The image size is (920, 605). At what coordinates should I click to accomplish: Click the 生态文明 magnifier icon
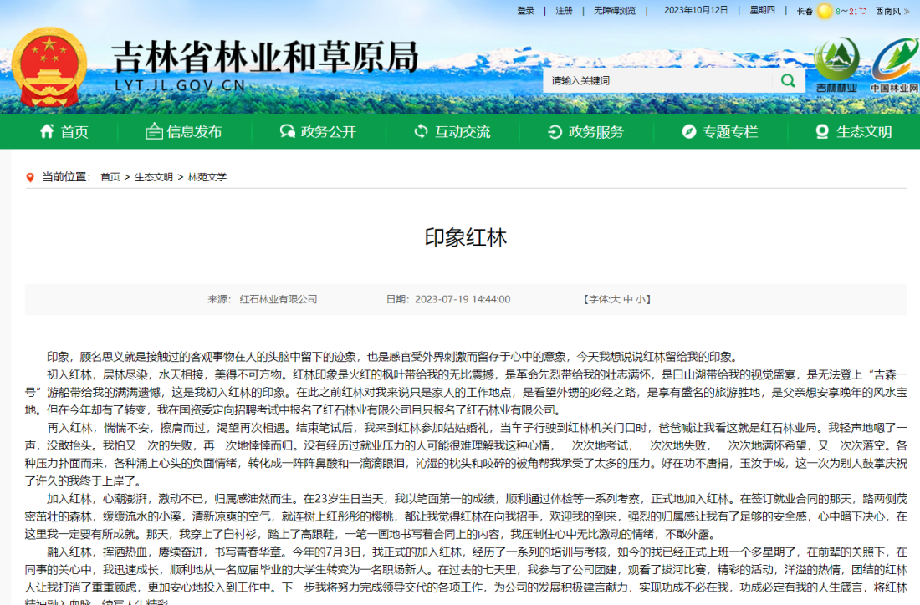pos(822,131)
